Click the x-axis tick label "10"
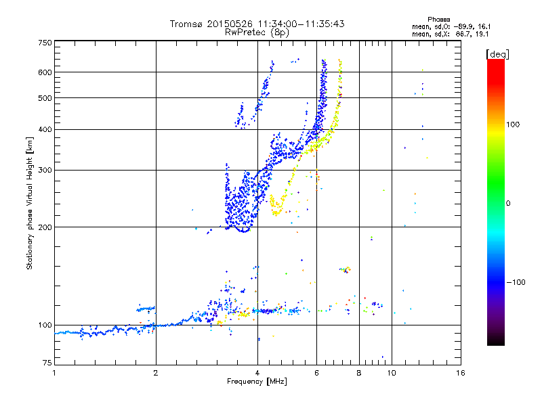Viewport: 542px width, 406px height. [392, 373]
